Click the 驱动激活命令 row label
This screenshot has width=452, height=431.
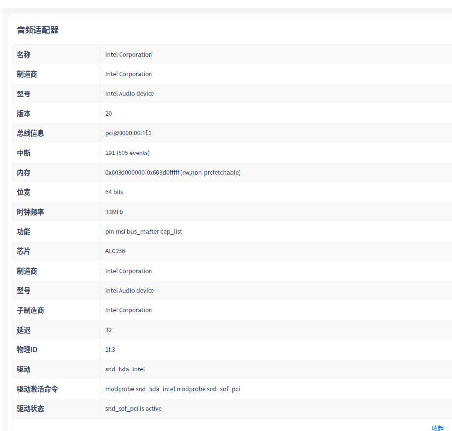coord(37,389)
